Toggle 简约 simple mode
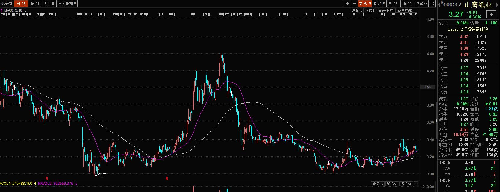 click(x=407, y=4)
